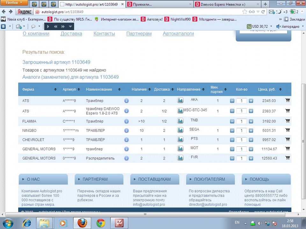The width and height of the screenshot is (306, 229).
Task: Open the Партнерам menu link
Action: tap(139, 33)
